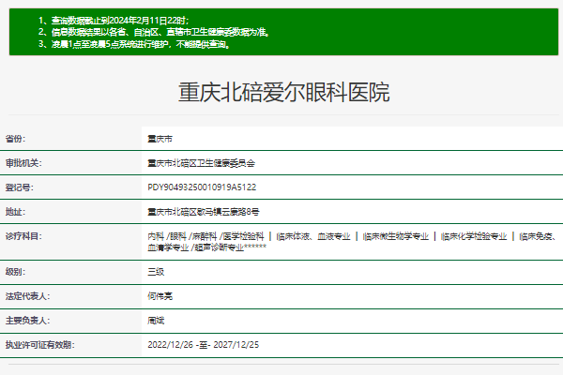Click the 法定代表人 label
Image resolution: width=563 pixels, height=375 pixels.
click(x=27, y=296)
